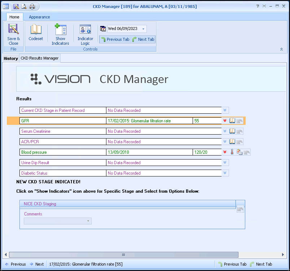Screen dimensions: 290x271
Task: Collapse the ribbon using the double chevron
Action: (281, 49)
